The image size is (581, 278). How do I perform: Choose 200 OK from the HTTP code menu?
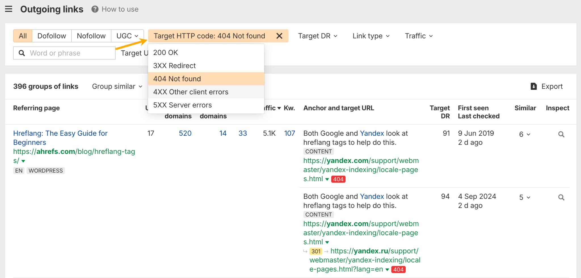[166, 53]
